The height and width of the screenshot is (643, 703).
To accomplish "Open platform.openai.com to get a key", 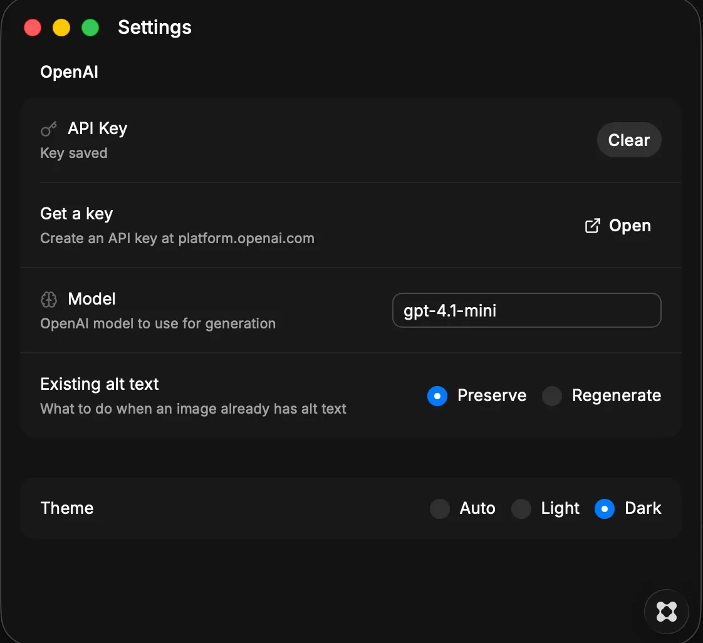I will (x=618, y=226).
